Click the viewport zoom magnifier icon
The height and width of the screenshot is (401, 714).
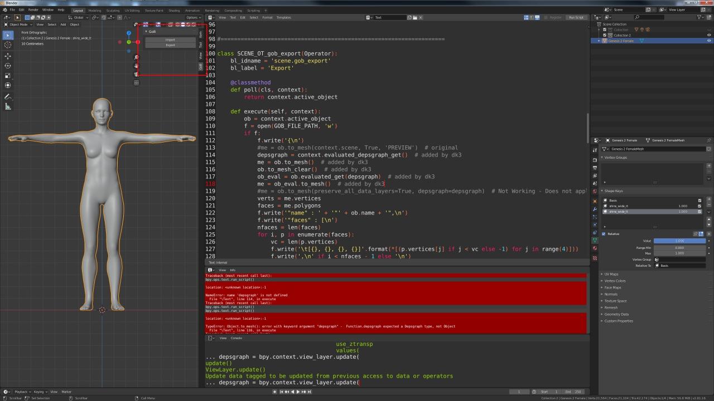(136, 57)
